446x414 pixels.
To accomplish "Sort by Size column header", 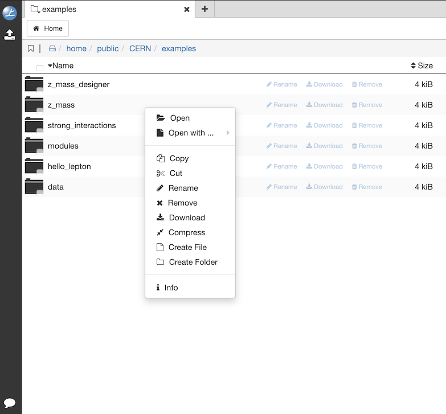I will (422, 65).
